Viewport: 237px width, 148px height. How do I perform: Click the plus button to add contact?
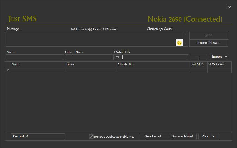[198, 57]
